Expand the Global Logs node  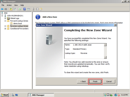pyautogui.click(x=5, y=18)
